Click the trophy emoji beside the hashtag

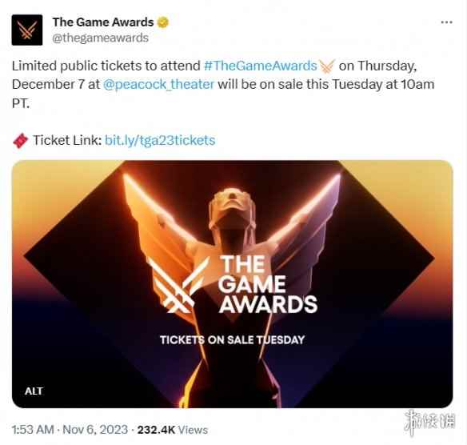327,66
